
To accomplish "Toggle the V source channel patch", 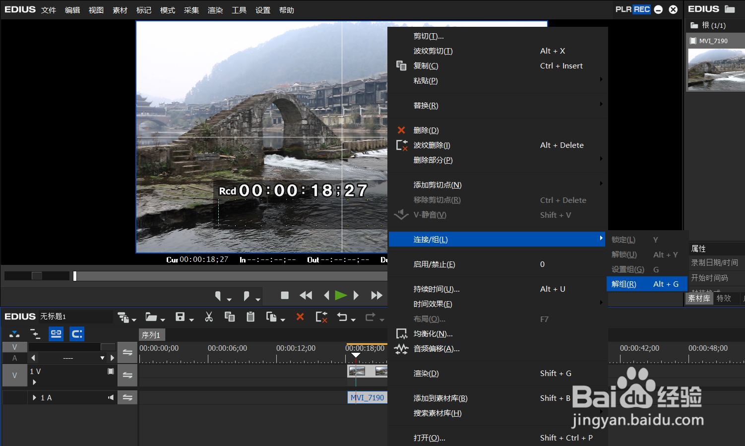I will tap(14, 347).
